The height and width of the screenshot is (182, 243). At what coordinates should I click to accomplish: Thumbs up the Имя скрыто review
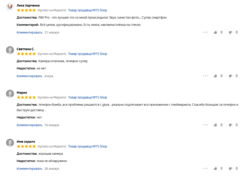tap(215, 168)
